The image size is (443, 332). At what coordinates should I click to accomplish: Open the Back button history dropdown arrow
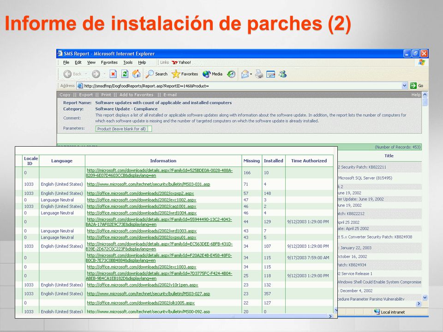point(86,74)
